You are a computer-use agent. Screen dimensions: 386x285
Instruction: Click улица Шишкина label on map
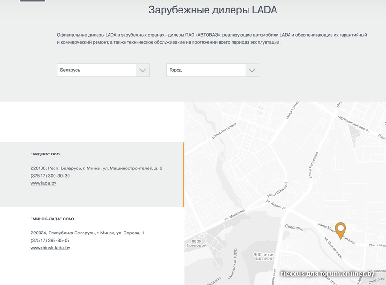277,189
